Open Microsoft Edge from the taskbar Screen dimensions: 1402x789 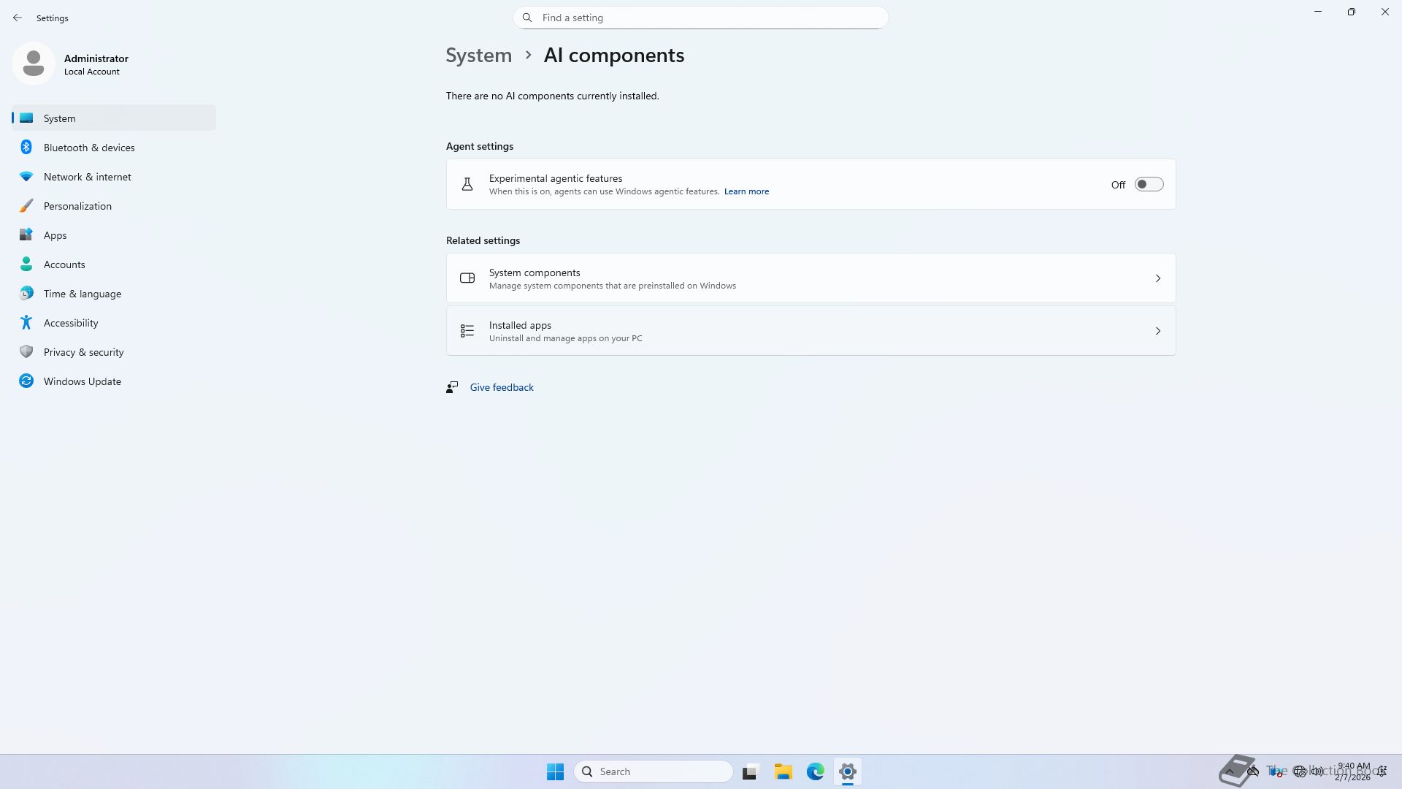coord(815,771)
